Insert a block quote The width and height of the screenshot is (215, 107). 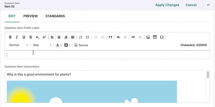pos(110,37)
